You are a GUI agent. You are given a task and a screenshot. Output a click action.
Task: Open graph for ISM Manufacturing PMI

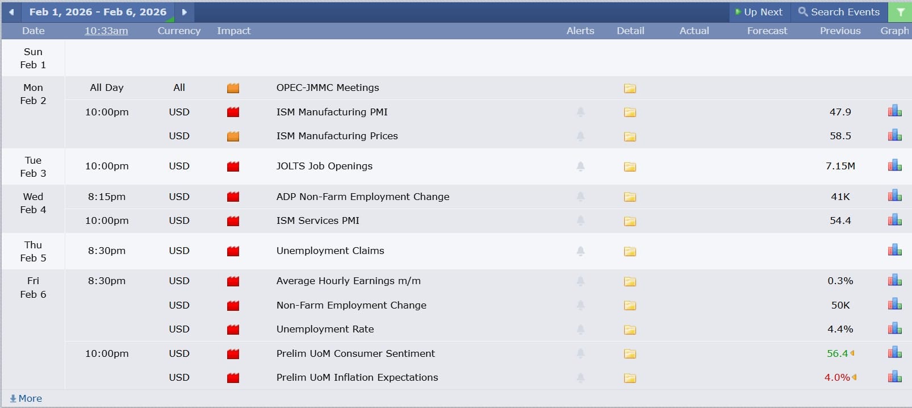(894, 111)
